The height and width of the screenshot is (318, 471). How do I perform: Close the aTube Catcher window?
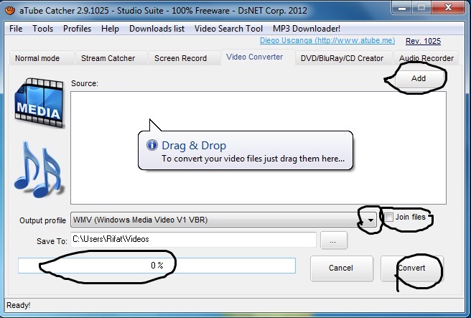[448, 8]
